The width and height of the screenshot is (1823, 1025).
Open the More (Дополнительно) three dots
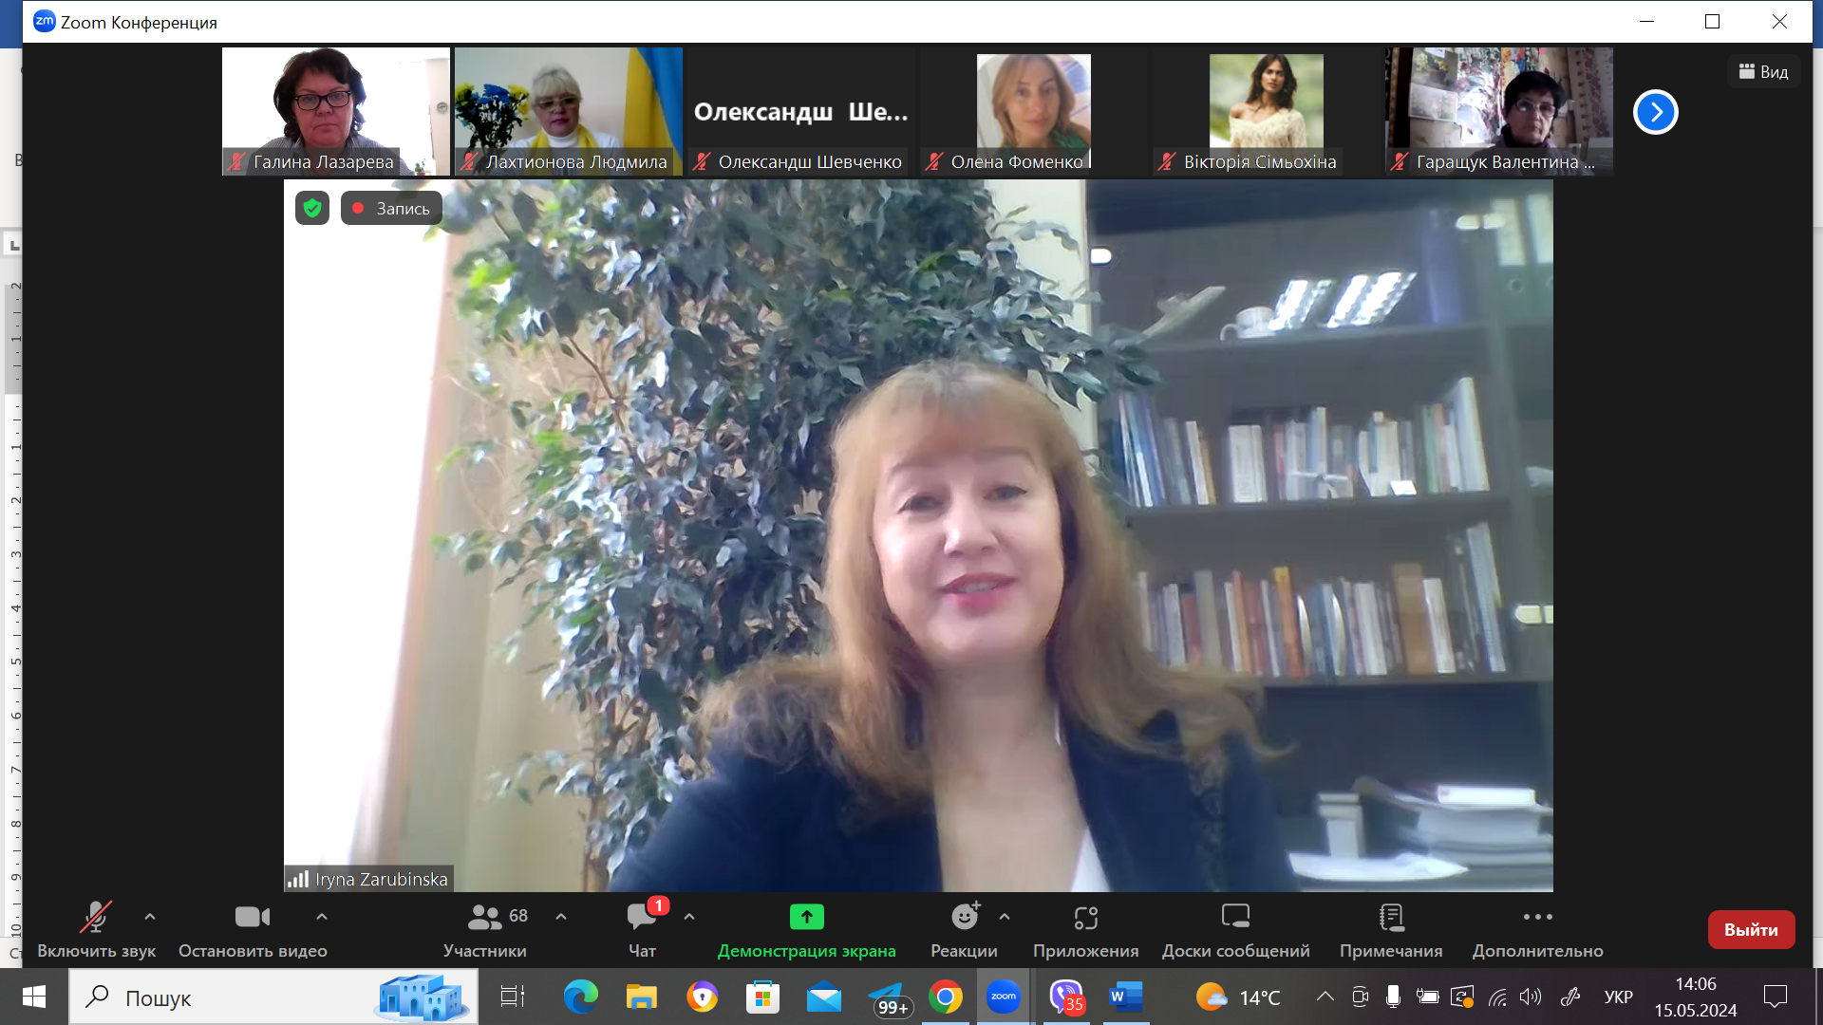point(1537,918)
